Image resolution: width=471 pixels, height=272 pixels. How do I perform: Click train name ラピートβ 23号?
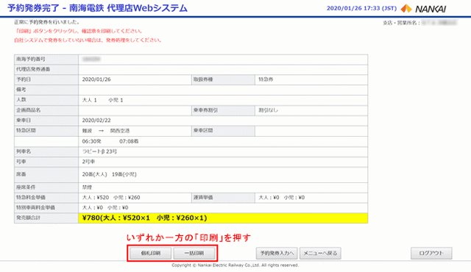(x=99, y=151)
